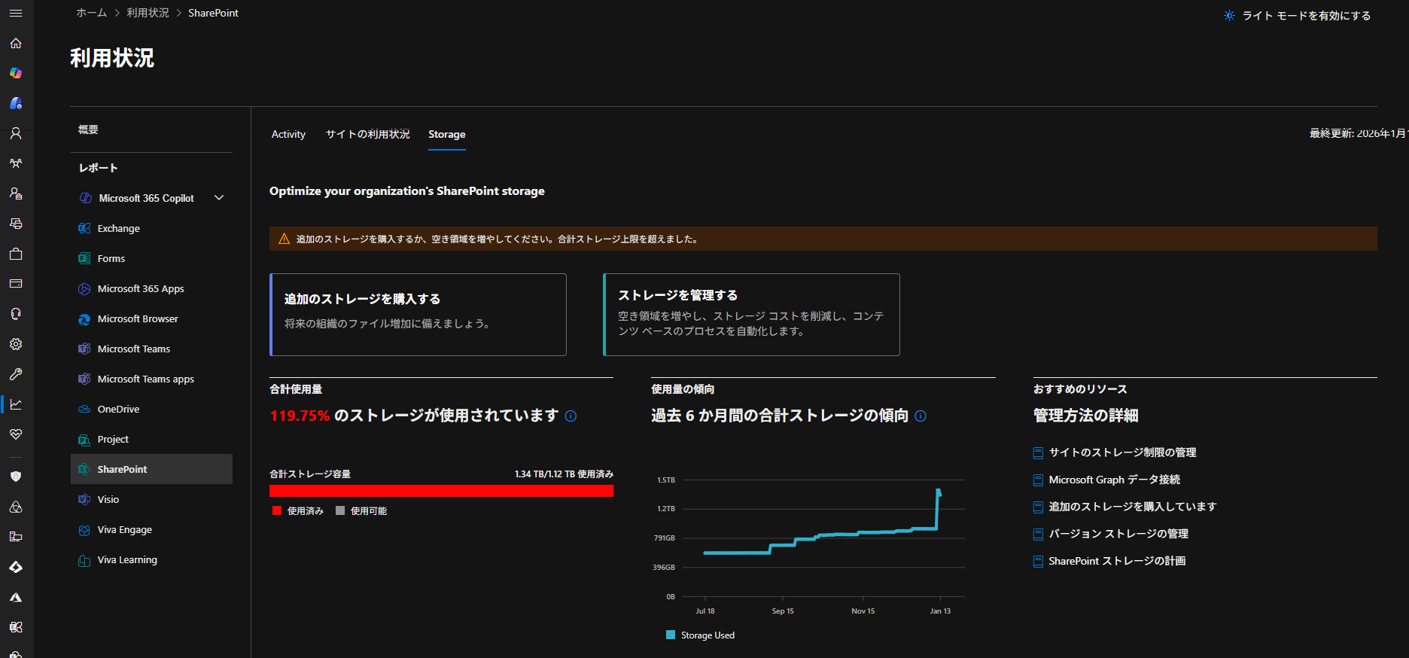Click the info icon beside 119.75% storage heading
This screenshot has width=1409, height=658.
(571, 416)
